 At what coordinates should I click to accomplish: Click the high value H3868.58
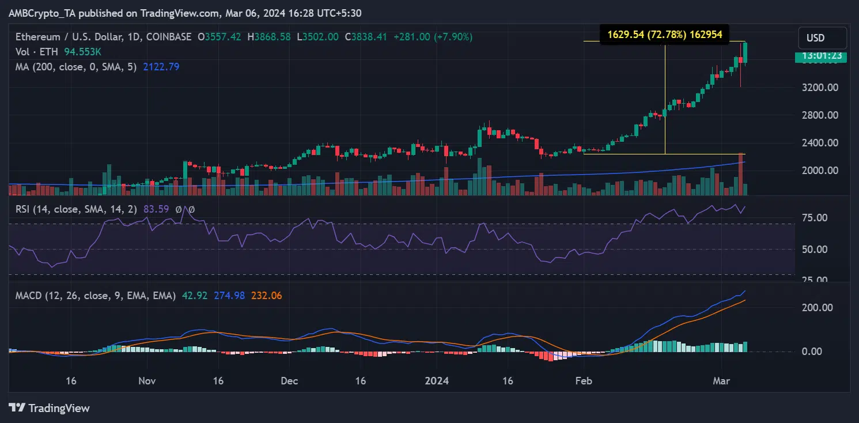click(x=270, y=37)
